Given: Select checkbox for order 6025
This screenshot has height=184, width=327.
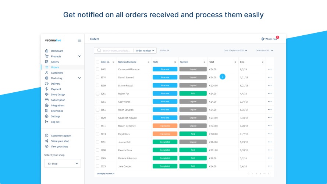Looking at the screenshot, I should click(97, 166).
